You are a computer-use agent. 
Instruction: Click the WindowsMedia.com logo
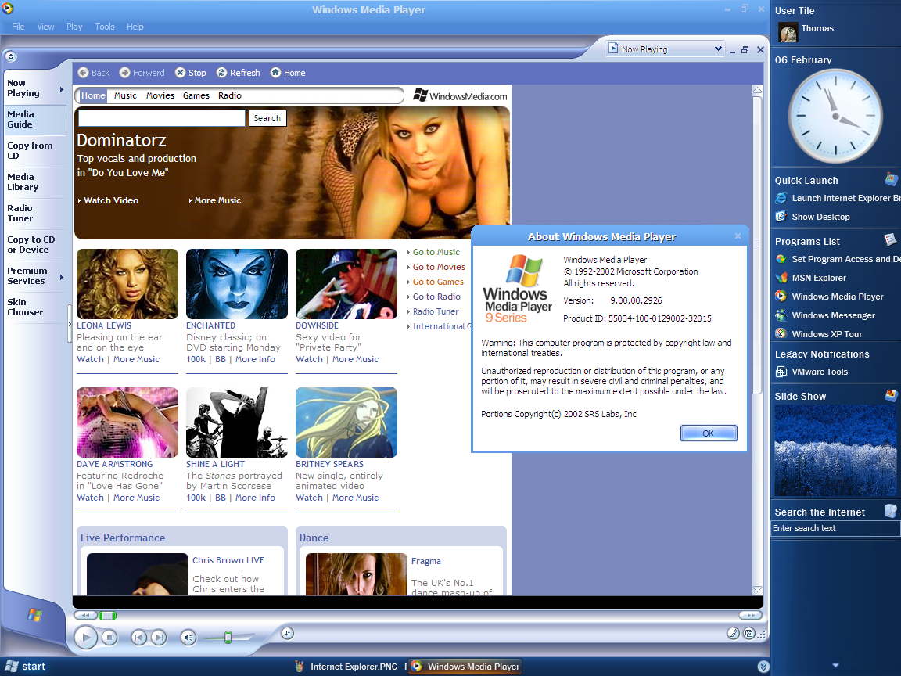460,95
